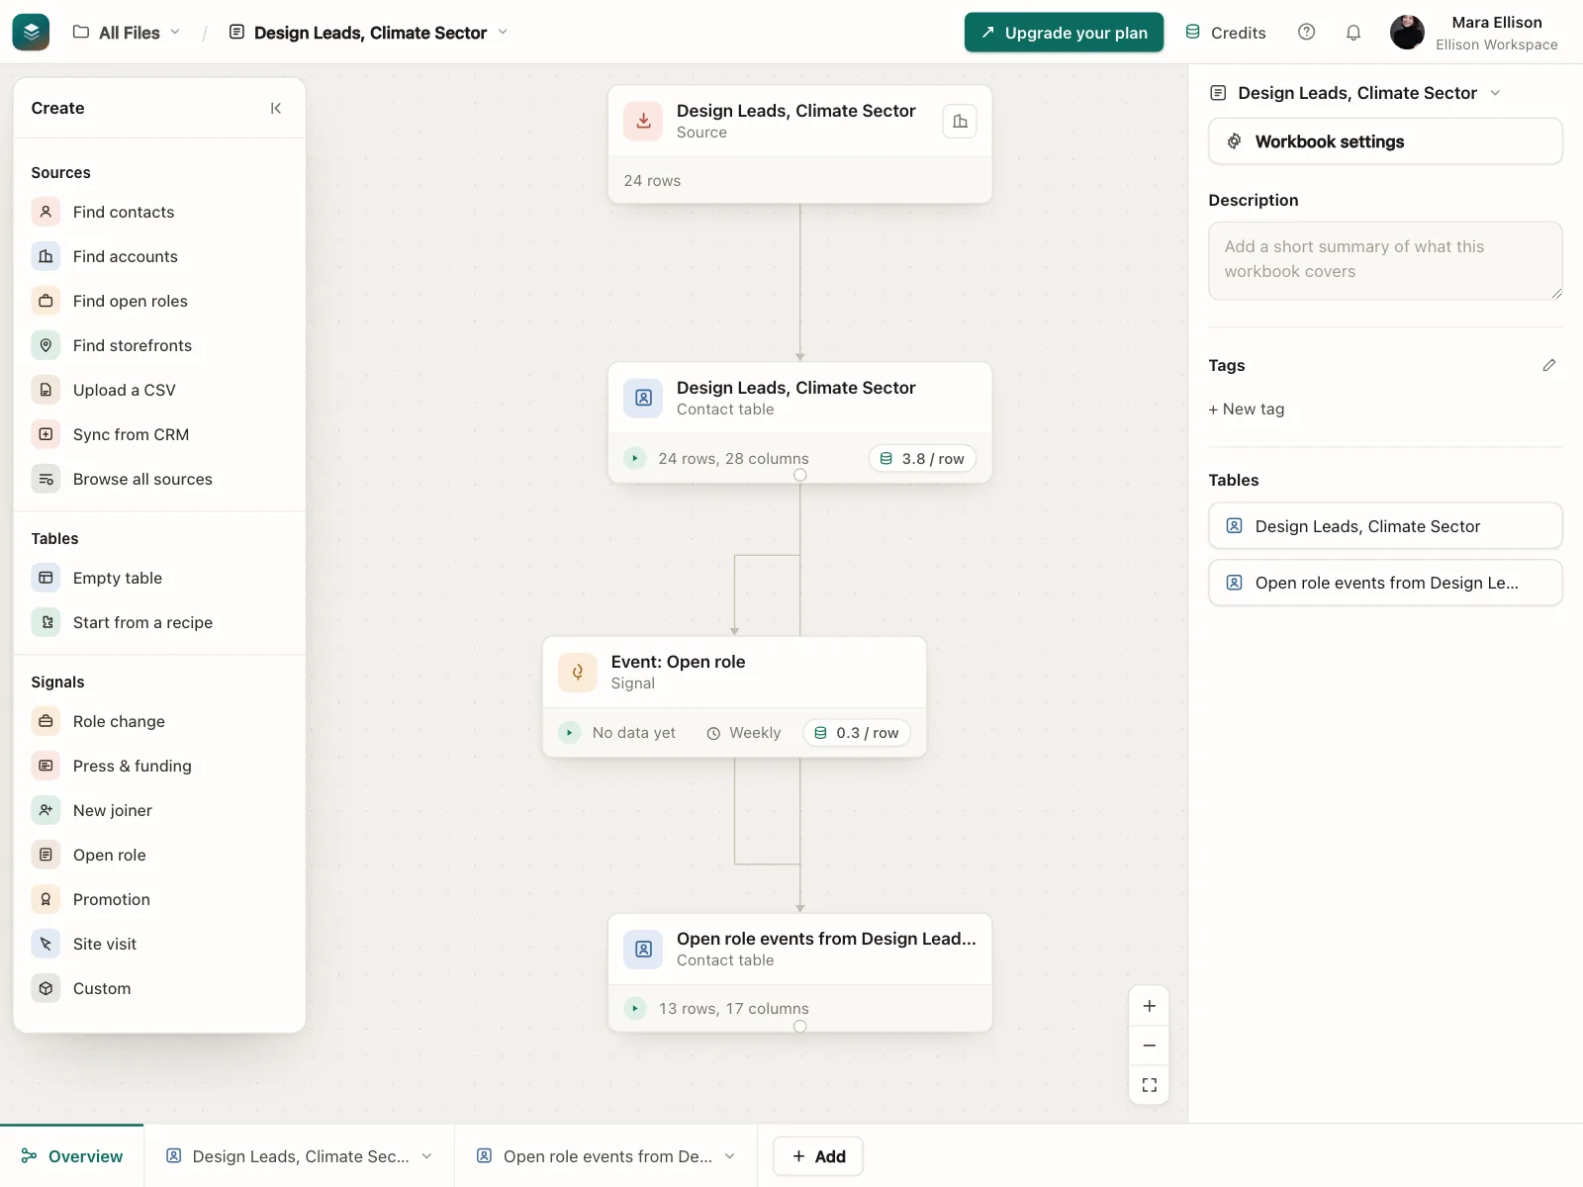Open Open role events tab dropdown arrow

tap(729, 1156)
